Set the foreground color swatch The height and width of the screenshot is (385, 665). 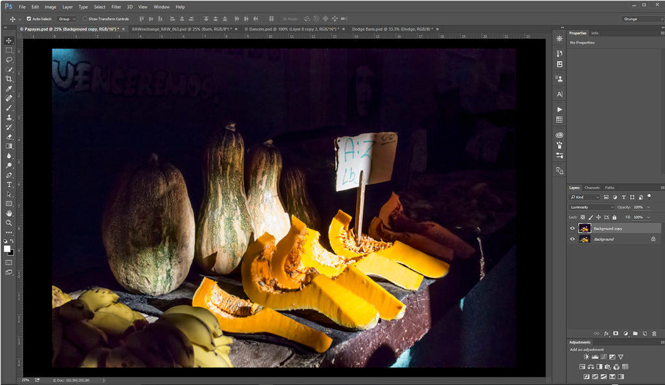[x=6, y=248]
